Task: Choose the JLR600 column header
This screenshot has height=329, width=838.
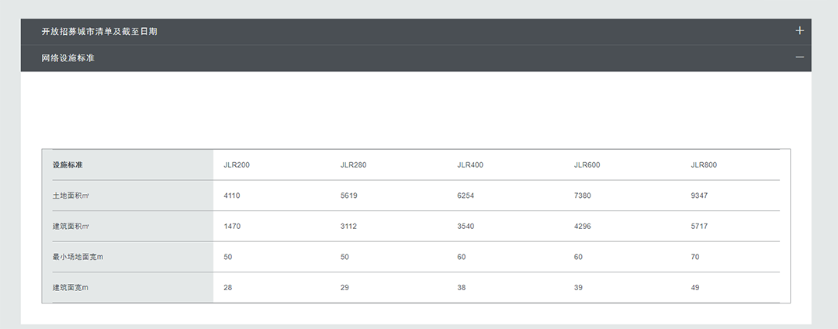Action: [x=587, y=165]
